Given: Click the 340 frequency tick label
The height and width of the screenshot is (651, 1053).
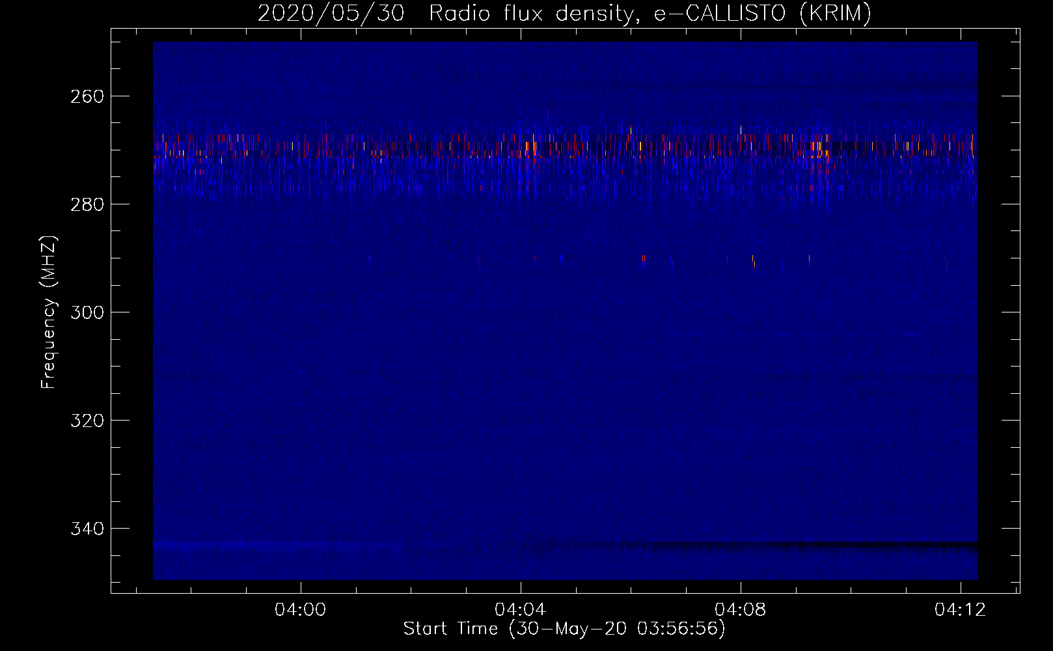Looking at the screenshot, I should click(87, 529).
